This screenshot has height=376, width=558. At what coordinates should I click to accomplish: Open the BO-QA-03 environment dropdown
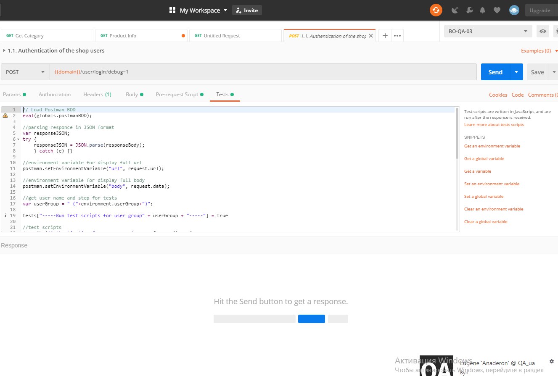click(x=488, y=31)
